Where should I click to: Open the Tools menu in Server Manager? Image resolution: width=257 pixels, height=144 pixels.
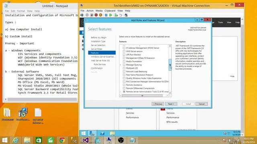point(220,22)
